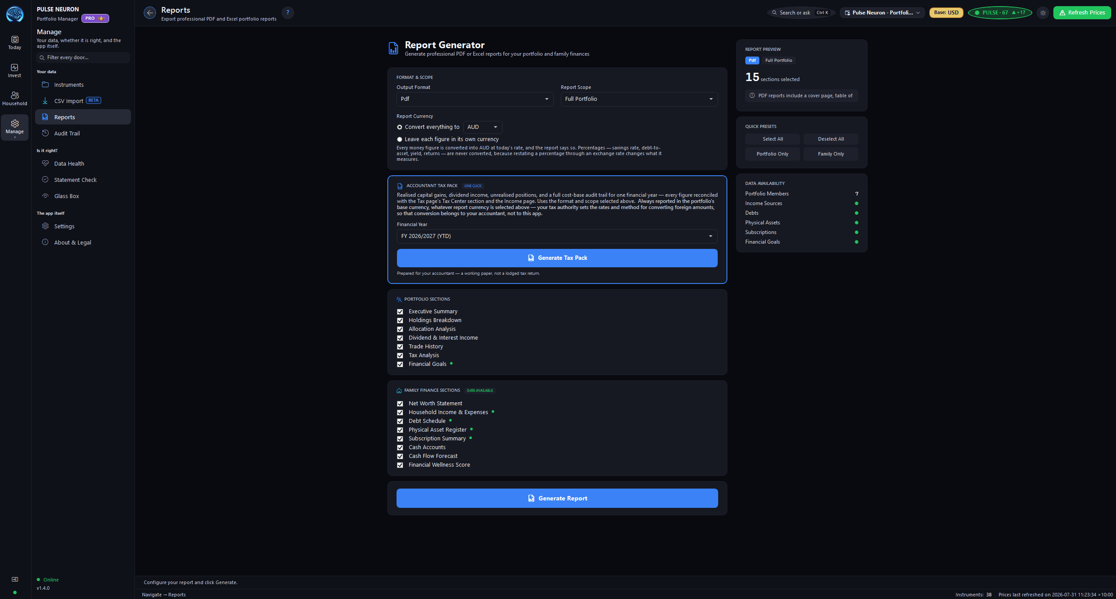Open the Today section icon
Viewport: 1116px width, 599px height.
coord(14,39)
